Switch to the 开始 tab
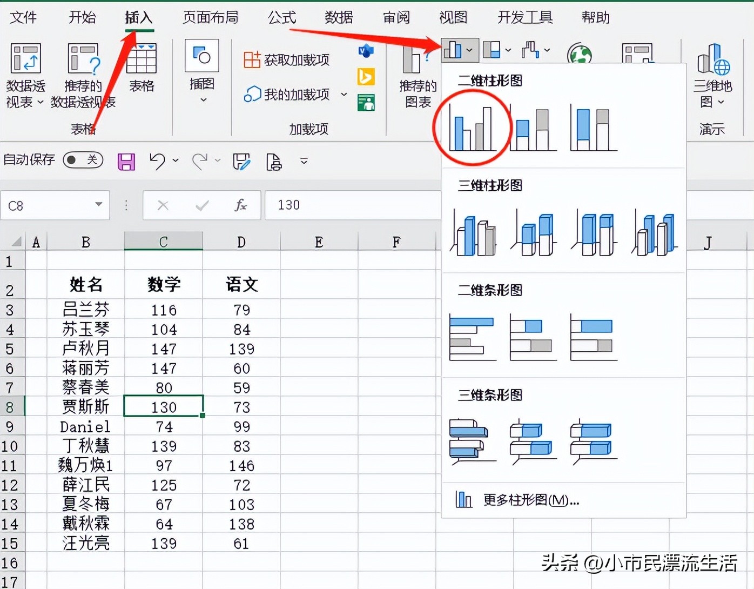754x589 pixels. (82, 17)
